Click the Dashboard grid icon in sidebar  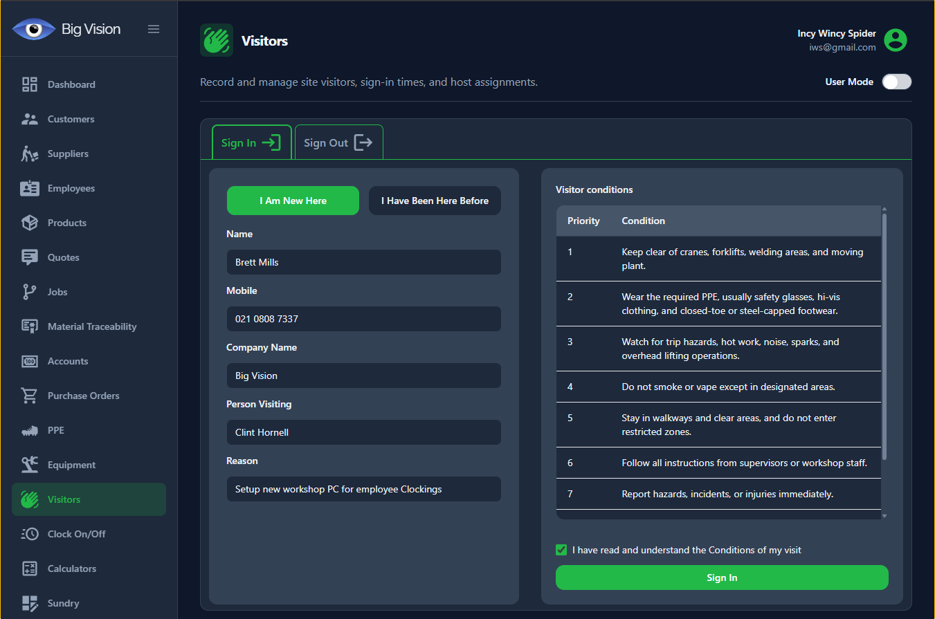(x=30, y=84)
